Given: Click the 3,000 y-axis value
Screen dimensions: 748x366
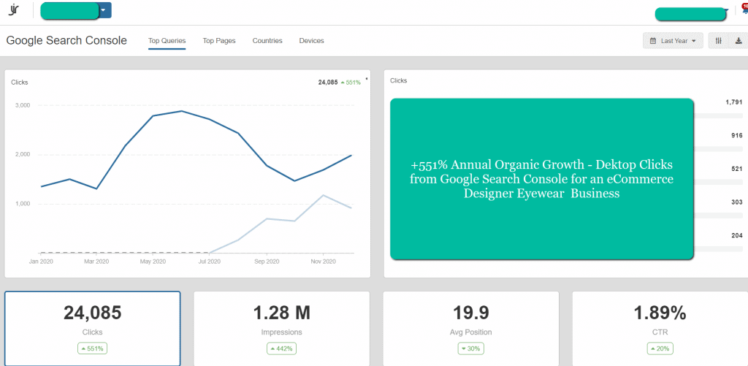Looking at the screenshot, I should [x=22, y=105].
